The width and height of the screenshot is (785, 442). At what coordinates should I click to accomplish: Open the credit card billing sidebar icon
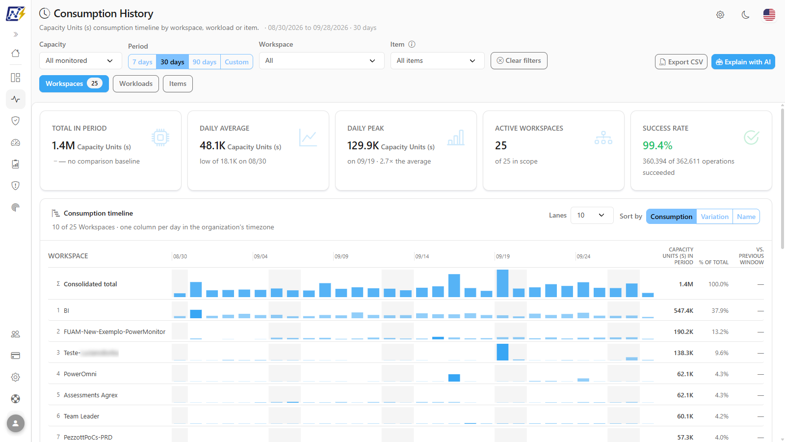coord(16,356)
